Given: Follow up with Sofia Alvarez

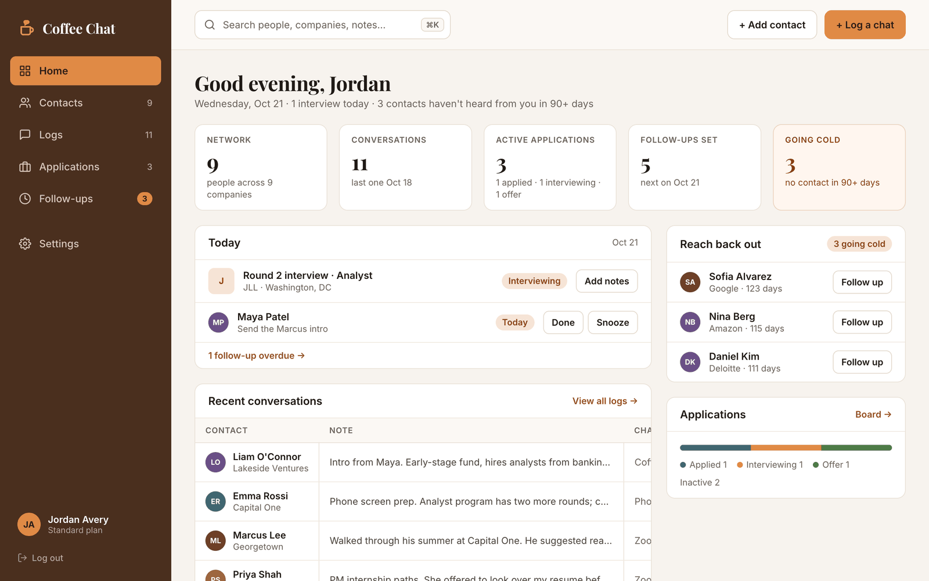Looking at the screenshot, I should coord(862,282).
